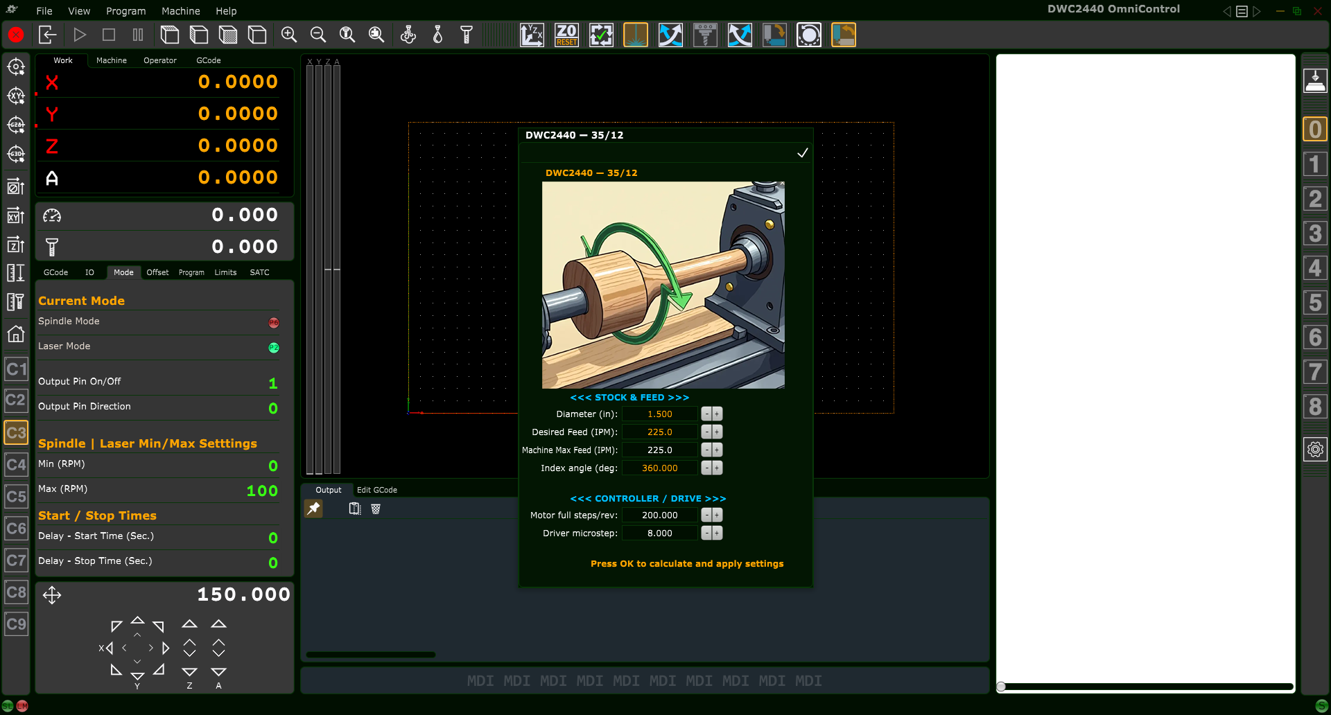Image resolution: width=1331 pixels, height=715 pixels.
Task: Increase Driver microstep value
Action: click(716, 533)
